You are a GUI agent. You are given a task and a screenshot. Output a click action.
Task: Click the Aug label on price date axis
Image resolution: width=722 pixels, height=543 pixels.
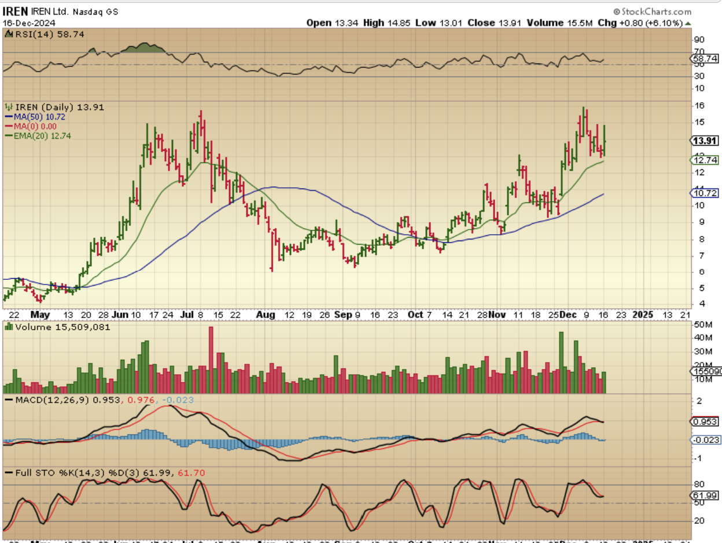point(266,315)
